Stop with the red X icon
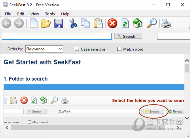190x138 pixels. [x=112, y=23]
